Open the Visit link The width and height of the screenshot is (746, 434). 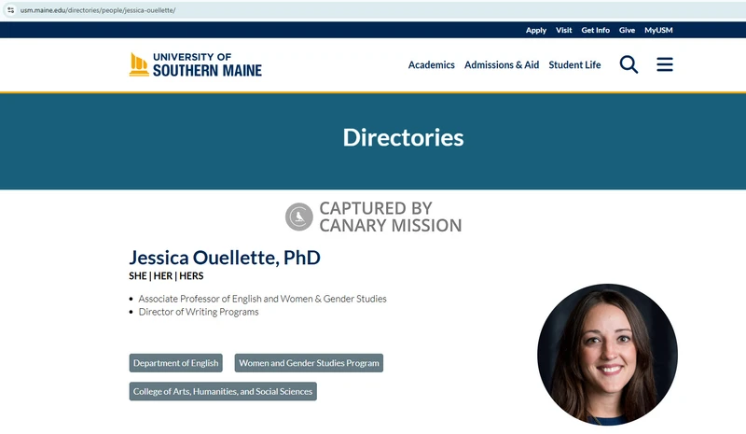point(564,30)
